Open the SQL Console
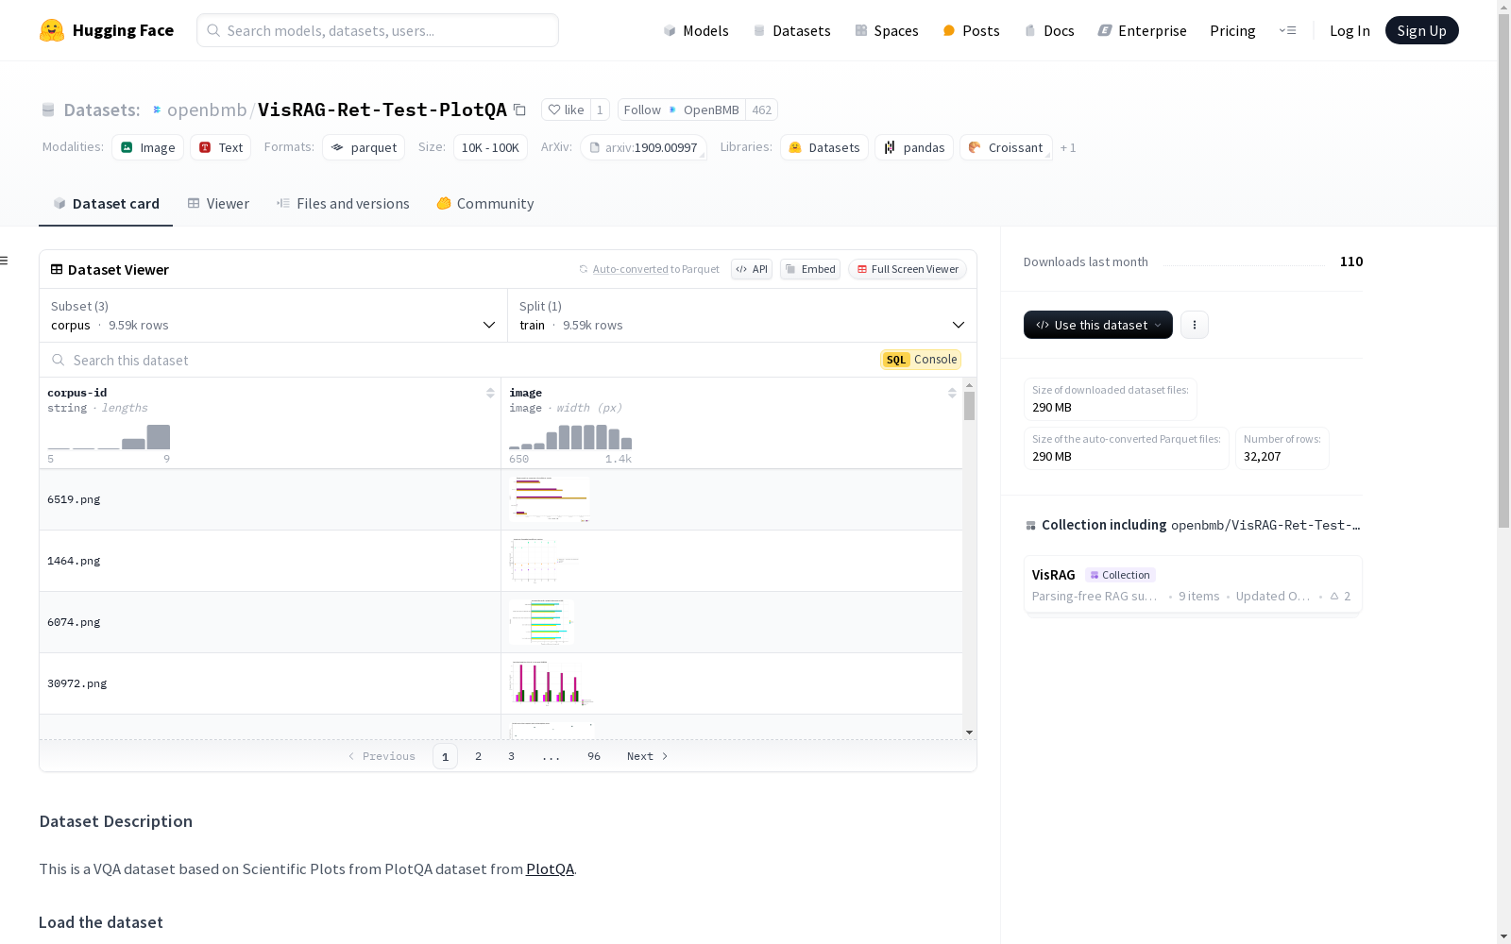The height and width of the screenshot is (944, 1511). tap(921, 360)
